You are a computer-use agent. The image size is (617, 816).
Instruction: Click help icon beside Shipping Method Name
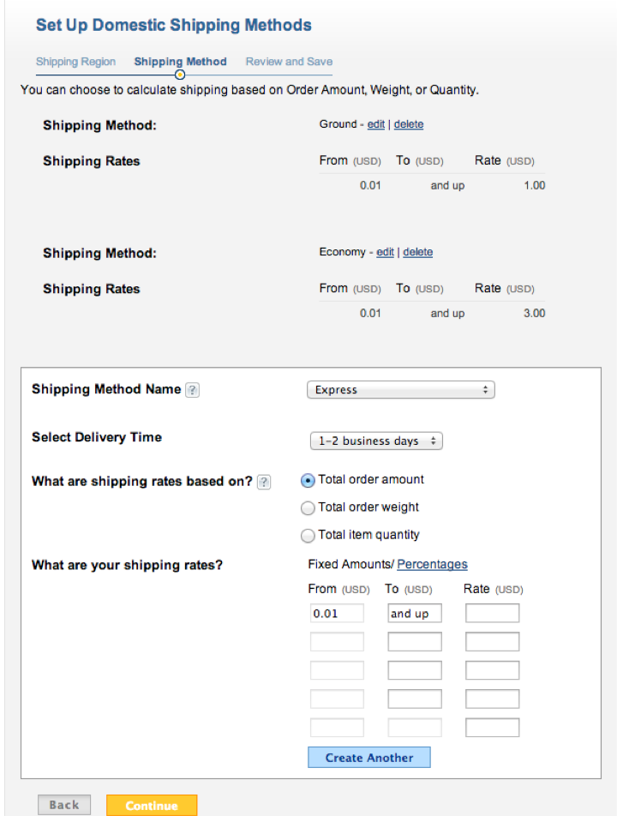point(193,390)
